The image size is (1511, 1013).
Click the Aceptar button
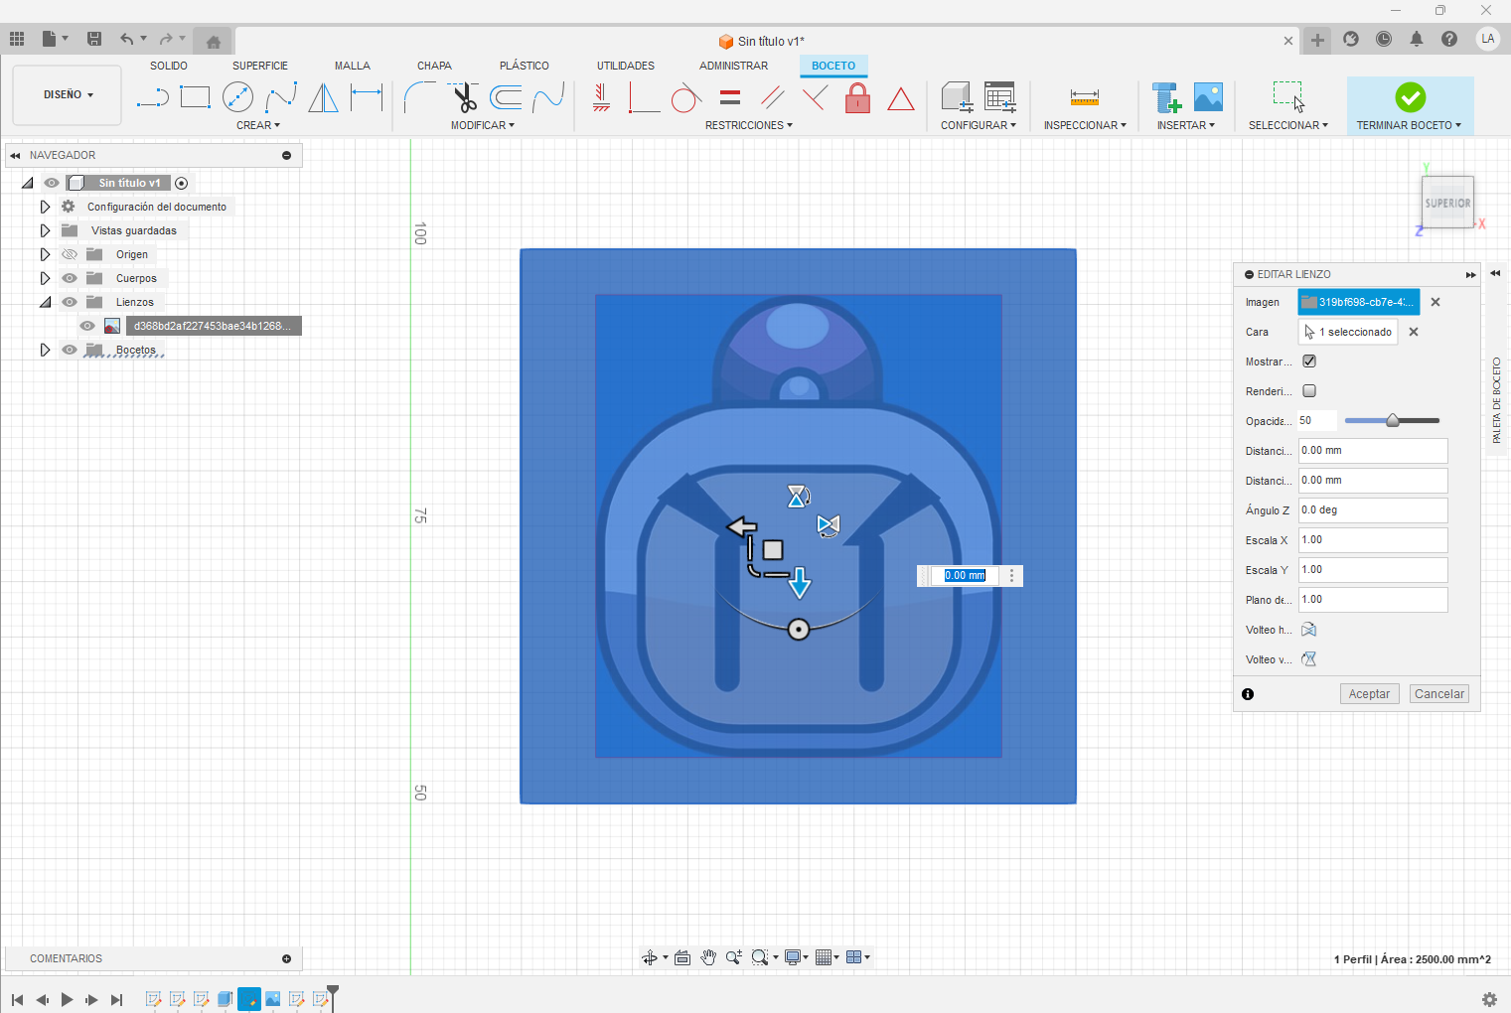pos(1369,694)
